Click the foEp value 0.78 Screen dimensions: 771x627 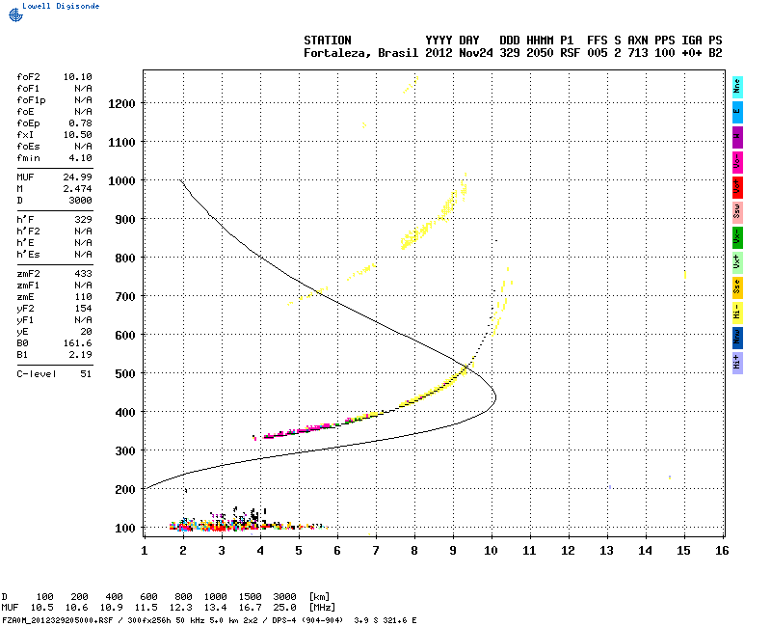click(80, 123)
